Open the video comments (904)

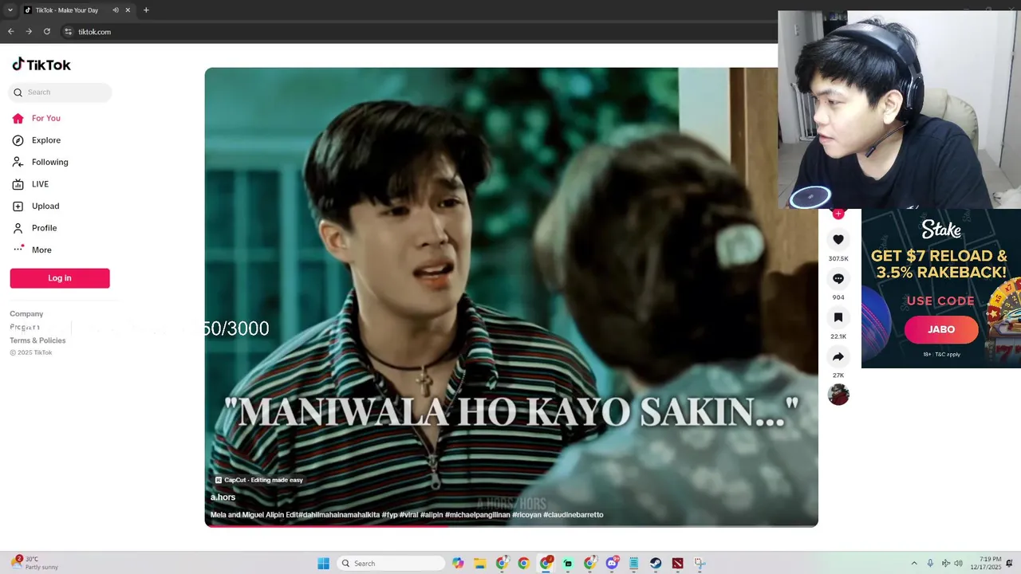point(838,278)
